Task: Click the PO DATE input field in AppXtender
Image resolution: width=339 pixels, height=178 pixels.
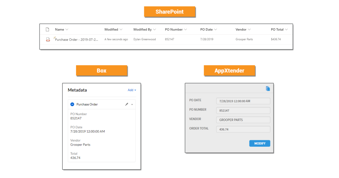Action: click(243, 101)
